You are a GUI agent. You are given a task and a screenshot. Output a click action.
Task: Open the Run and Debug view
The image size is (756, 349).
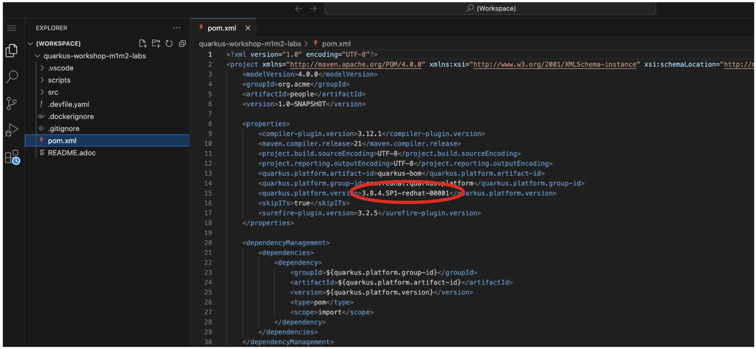point(12,130)
